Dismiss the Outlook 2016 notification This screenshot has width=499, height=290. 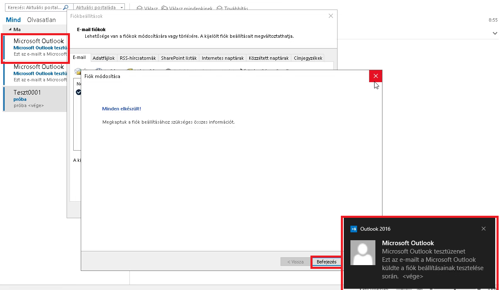coord(484,229)
